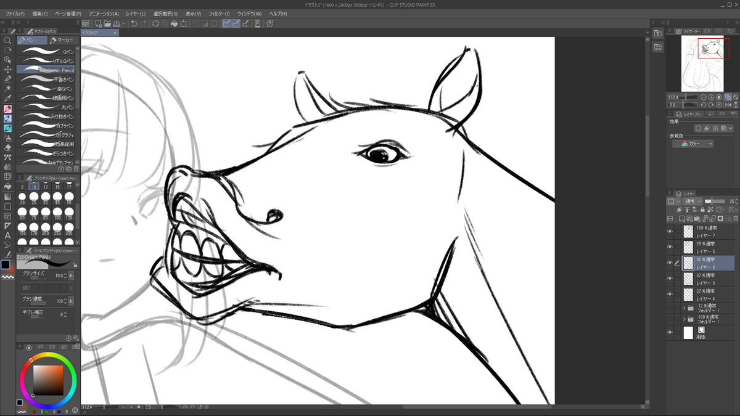This screenshot has width=740, height=416.
Task: Expand the second フォルダー 1 folder
Action: (684, 319)
